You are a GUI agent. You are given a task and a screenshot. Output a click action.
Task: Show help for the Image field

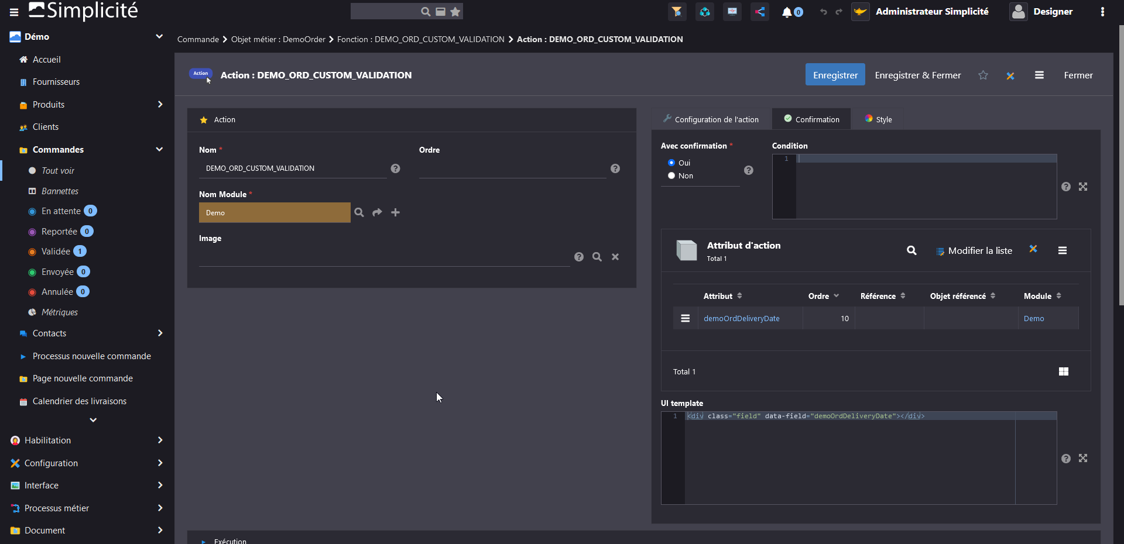point(579,257)
